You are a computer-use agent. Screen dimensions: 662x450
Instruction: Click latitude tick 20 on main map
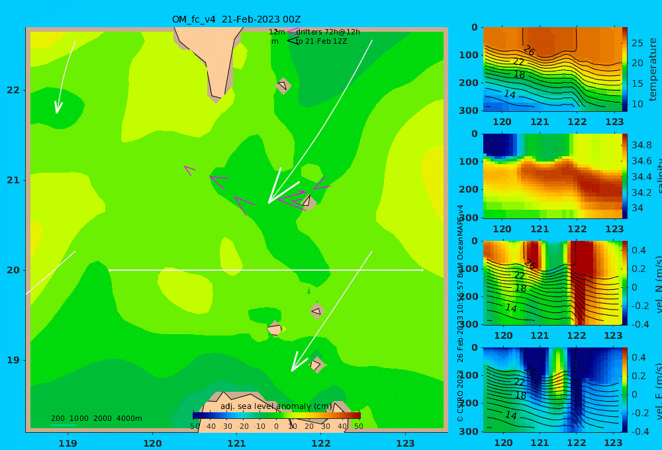tap(13, 270)
